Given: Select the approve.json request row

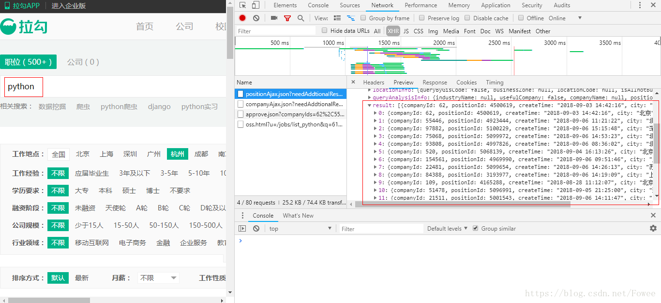Looking at the screenshot, I should (x=291, y=114).
